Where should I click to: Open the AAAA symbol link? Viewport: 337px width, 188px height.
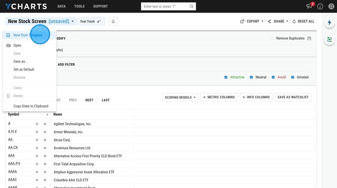coord(13,172)
